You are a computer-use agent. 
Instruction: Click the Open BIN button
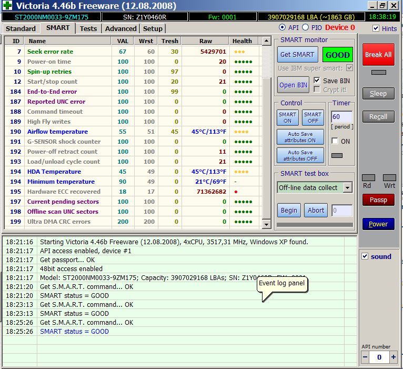point(293,85)
